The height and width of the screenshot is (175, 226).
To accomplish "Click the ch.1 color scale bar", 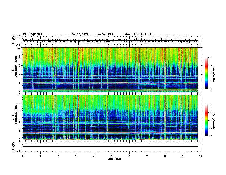I will [x=207, y=73].
